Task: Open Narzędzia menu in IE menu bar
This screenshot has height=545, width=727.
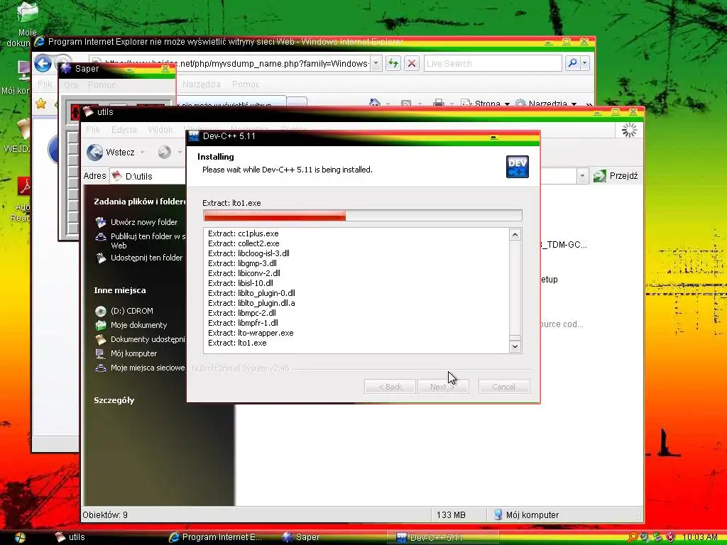Action: pyautogui.click(x=201, y=84)
